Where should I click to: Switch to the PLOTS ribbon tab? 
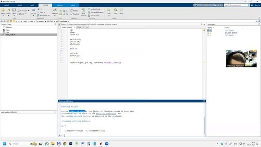[20, 5]
